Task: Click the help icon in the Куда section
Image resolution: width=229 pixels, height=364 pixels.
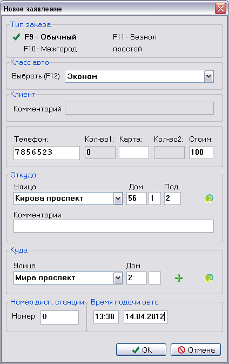Action: [209, 278]
